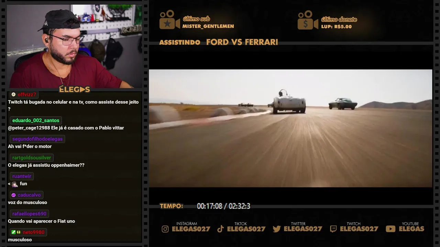
Task: Click the 00:17:08 / 02:32:3 timer
Action: [x=223, y=206]
